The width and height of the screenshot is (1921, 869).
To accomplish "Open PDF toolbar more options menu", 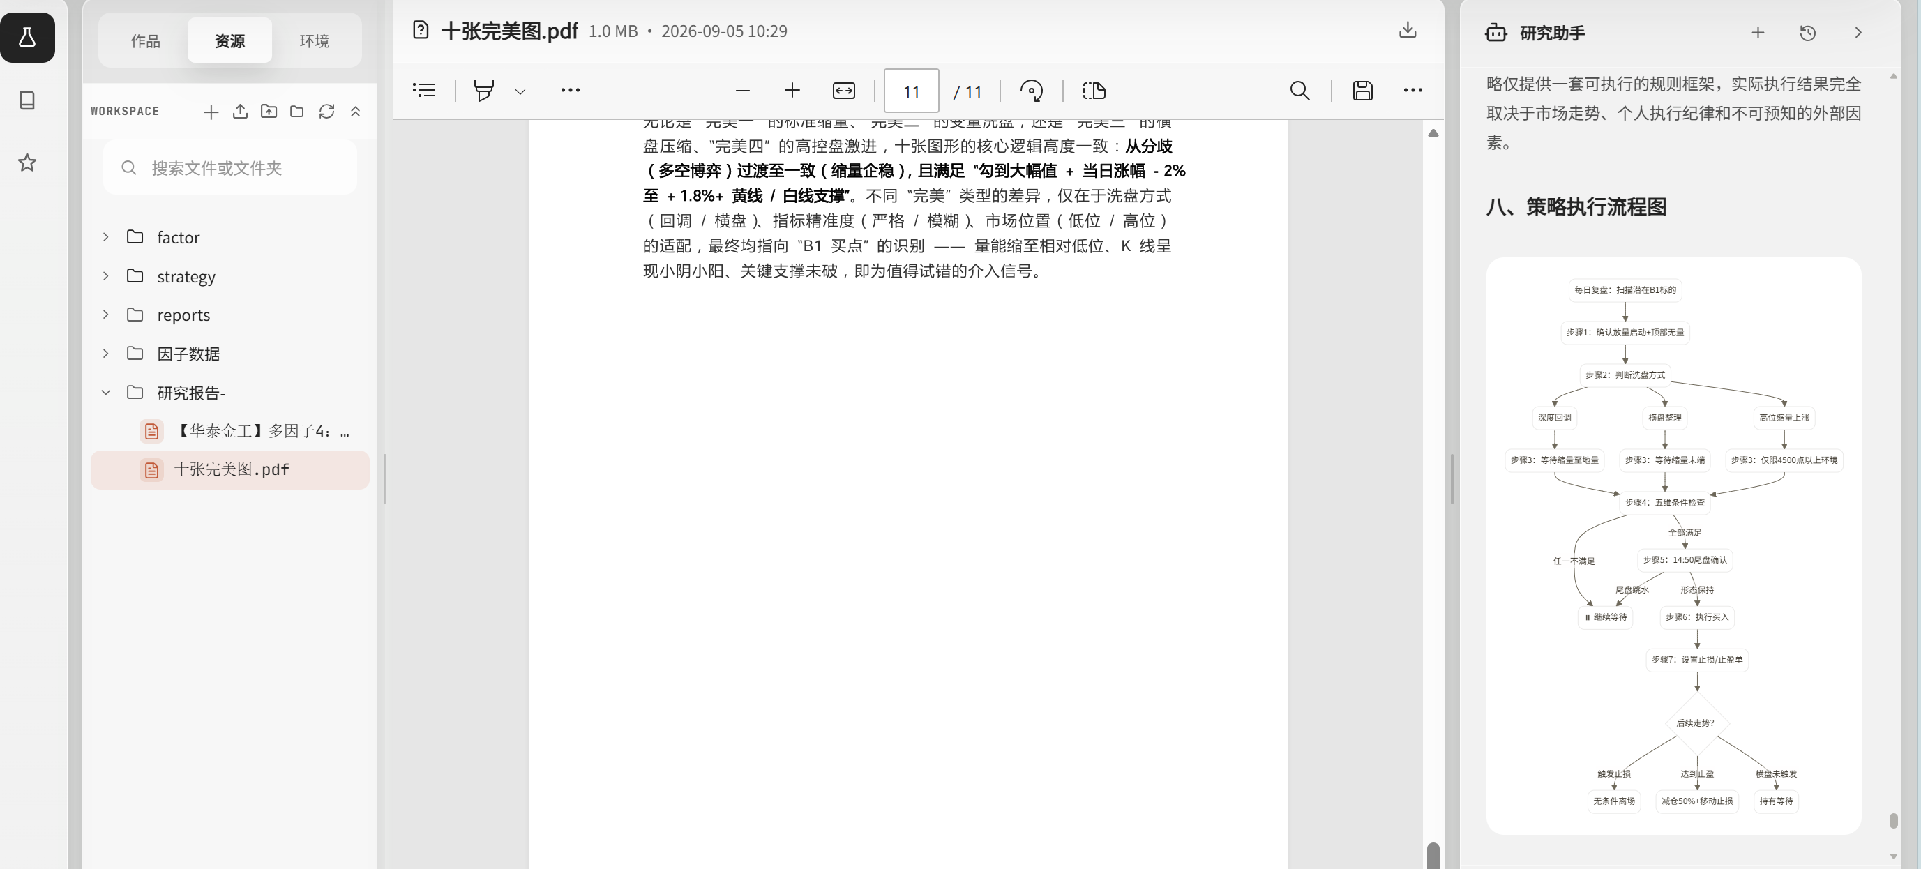I will [1412, 90].
